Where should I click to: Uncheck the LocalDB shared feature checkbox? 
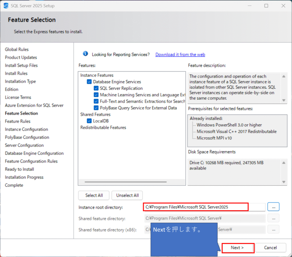(x=89, y=121)
